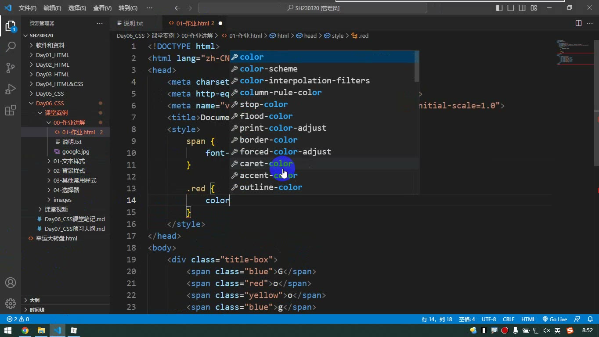Click the SH230320 command center search box
Viewport: 599px width, 337px height.
[313, 8]
